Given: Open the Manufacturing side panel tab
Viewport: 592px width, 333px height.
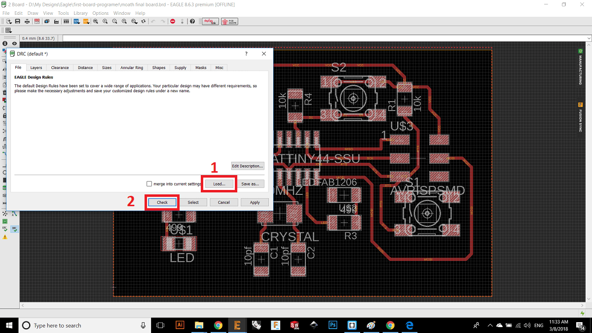Looking at the screenshot, I should pyautogui.click(x=581, y=67).
